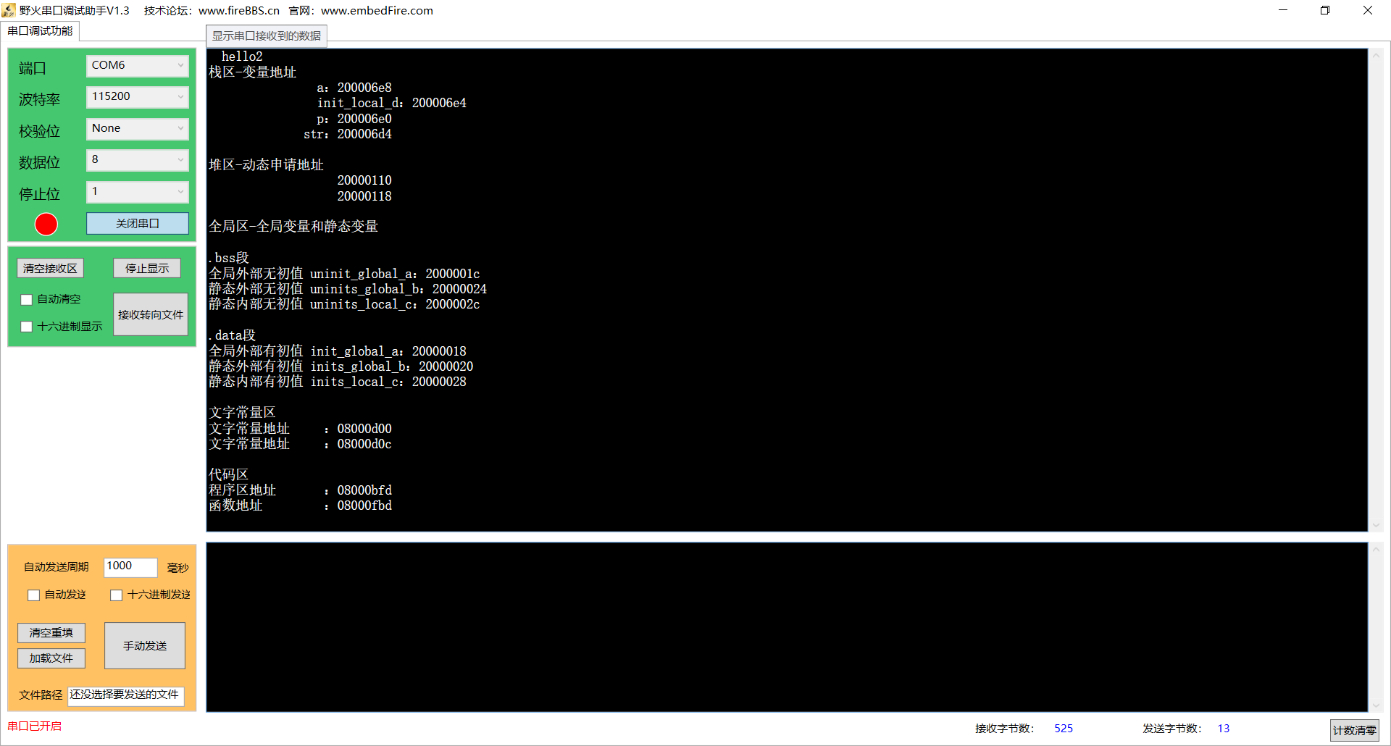Select the 显示串口接收到的数据 tab
The image size is (1391, 746).
click(x=267, y=36)
